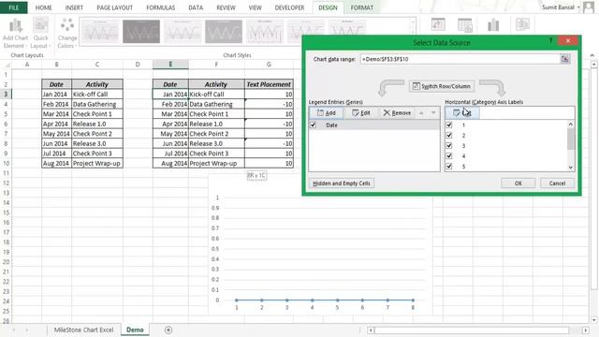Edit the horizontal axis labels
Viewport: 599px width, 337px height.
[462, 112]
